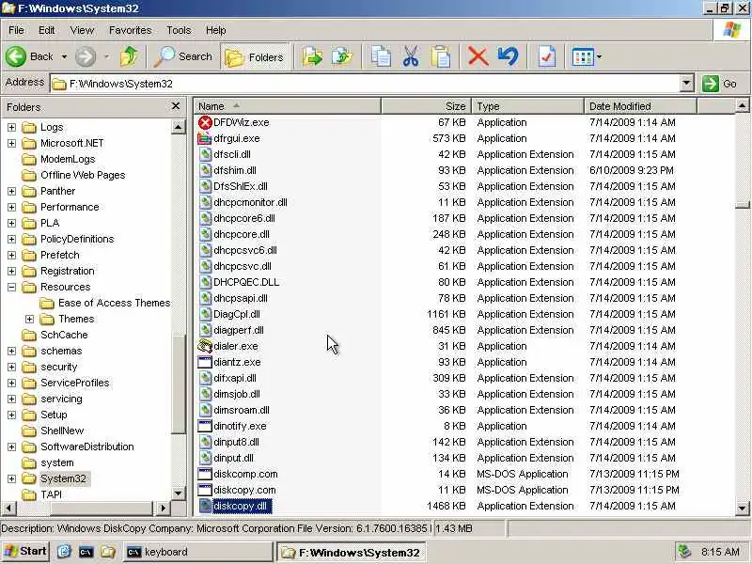The width and height of the screenshot is (752, 564).
Task: Click the greyed Forward arrow button
Action: (86, 56)
